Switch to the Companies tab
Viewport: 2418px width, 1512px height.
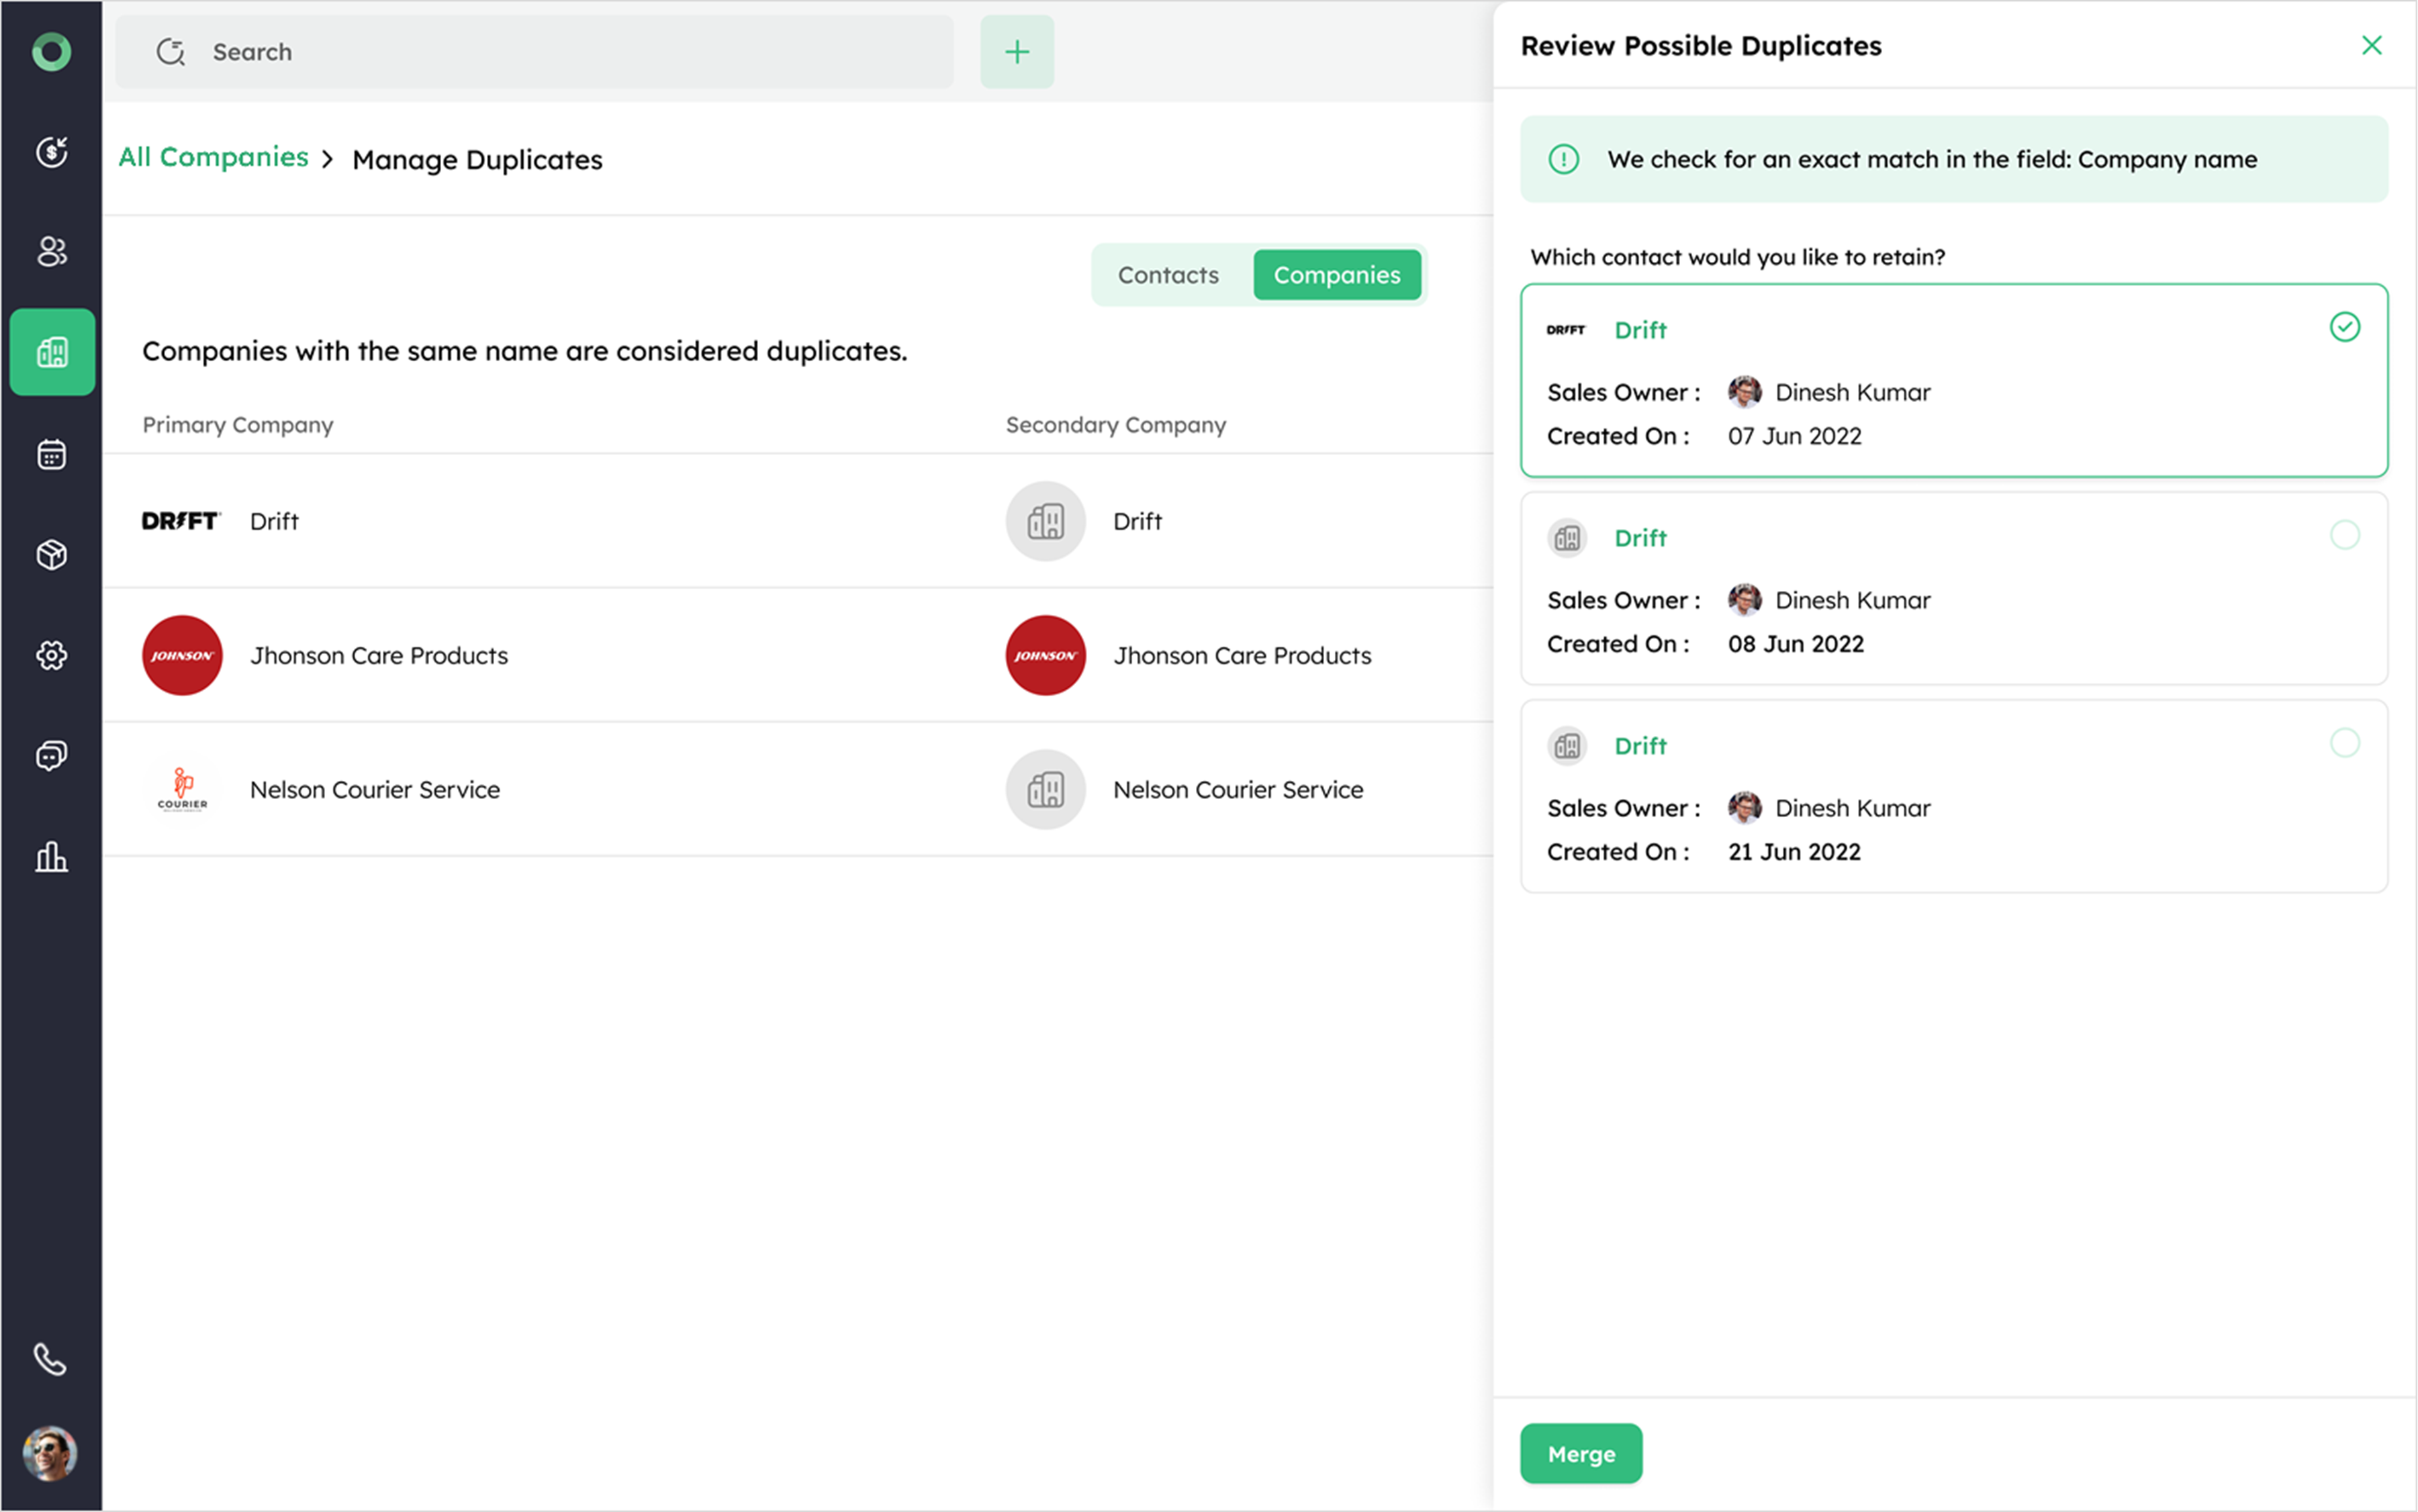(1336, 275)
